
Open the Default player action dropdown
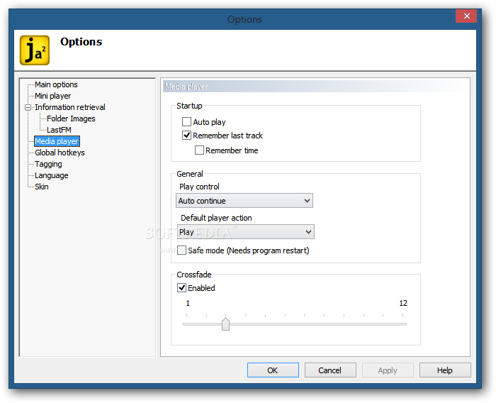click(245, 232)
